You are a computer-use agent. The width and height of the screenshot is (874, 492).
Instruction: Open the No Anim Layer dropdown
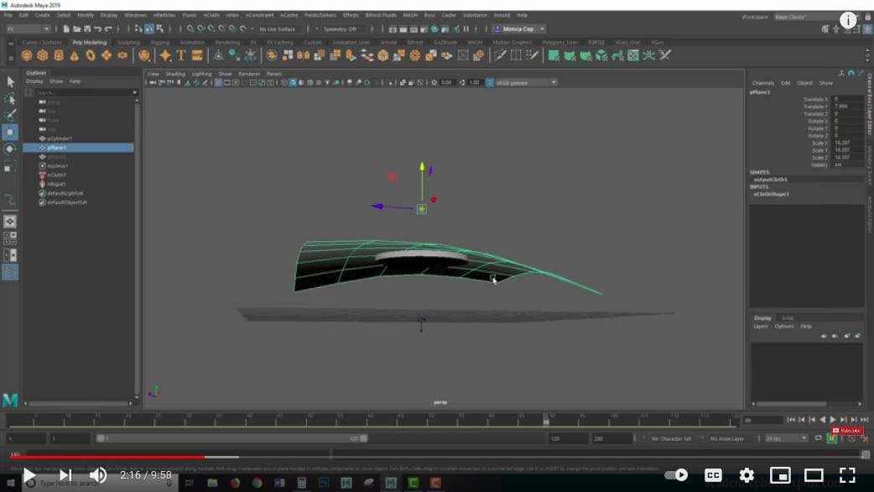[727, 438]
